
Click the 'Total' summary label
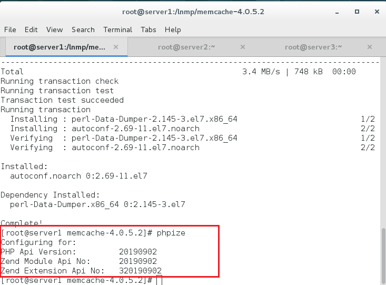coord(12,72)
